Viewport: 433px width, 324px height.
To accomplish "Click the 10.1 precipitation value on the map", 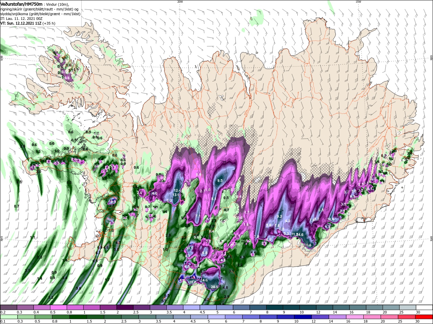I will tap(190, 248).
